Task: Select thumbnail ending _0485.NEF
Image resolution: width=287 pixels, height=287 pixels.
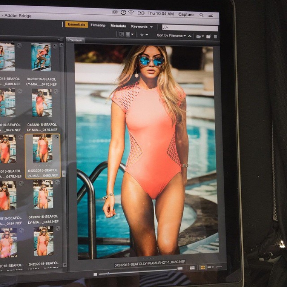Action: (x=43, y=194)
